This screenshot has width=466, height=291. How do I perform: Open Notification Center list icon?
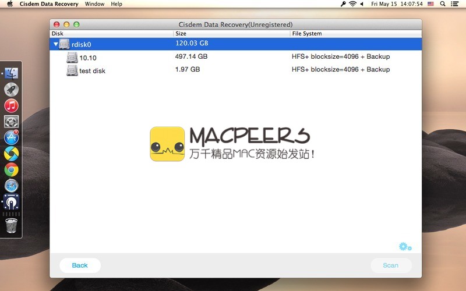455,4
